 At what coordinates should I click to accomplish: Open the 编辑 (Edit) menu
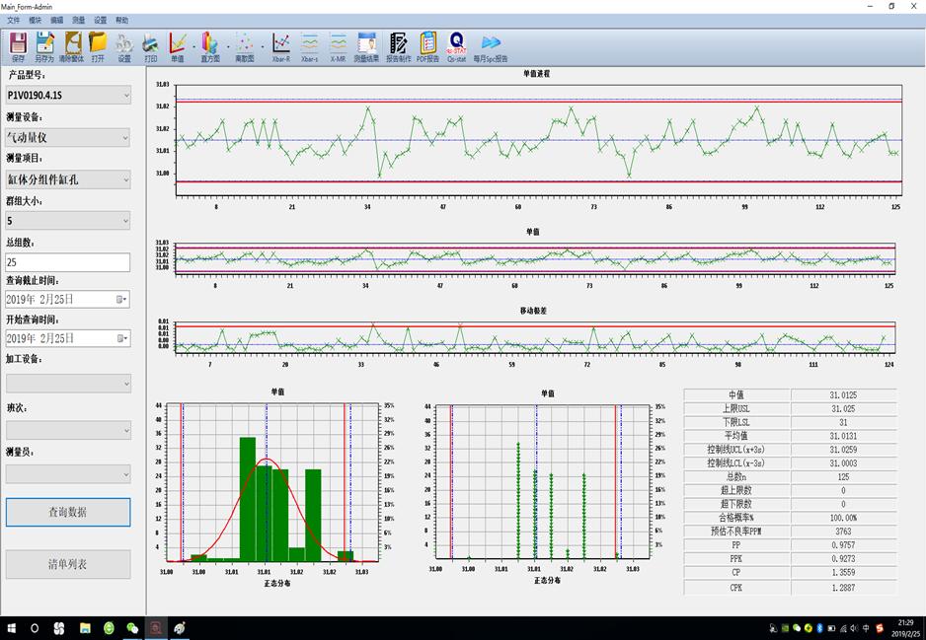point(56,20)
